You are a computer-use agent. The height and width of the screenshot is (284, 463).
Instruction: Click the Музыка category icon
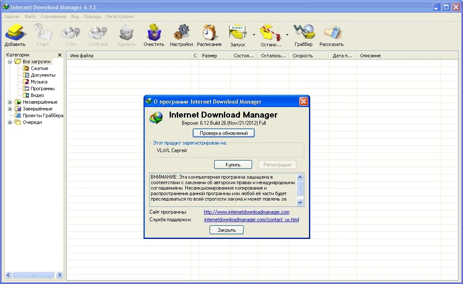26,82
